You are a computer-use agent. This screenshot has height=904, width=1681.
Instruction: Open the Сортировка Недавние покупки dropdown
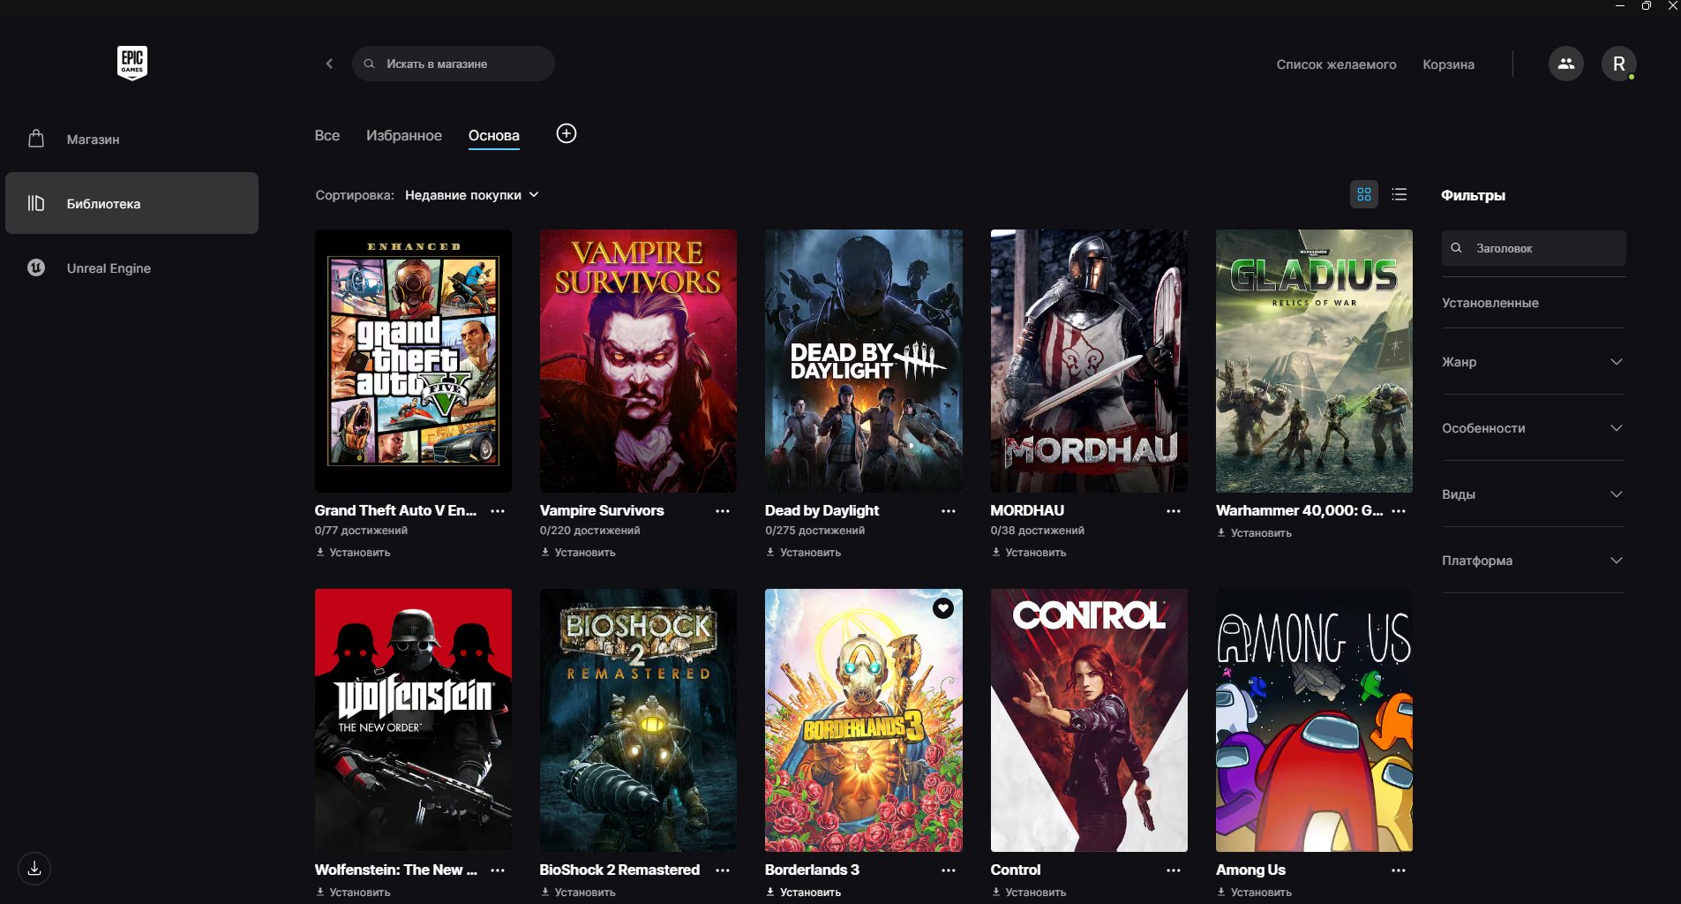click(471, 195)
